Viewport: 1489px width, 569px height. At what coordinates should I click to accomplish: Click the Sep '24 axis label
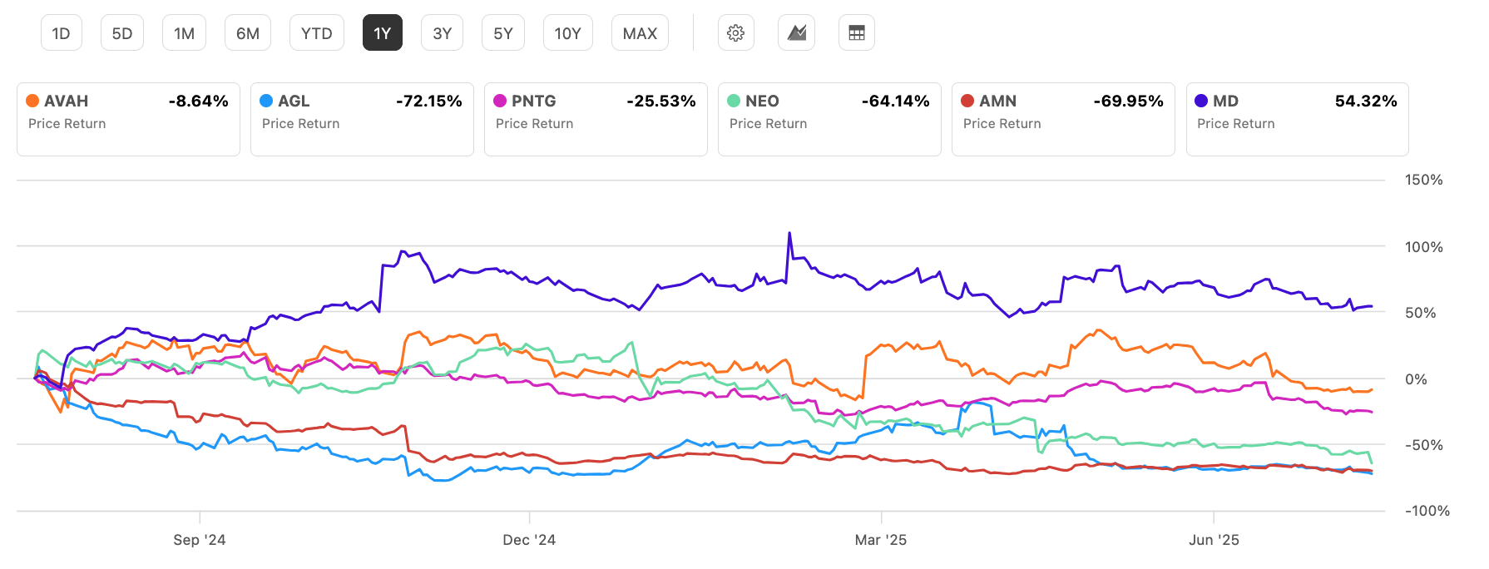pos(199,539)
